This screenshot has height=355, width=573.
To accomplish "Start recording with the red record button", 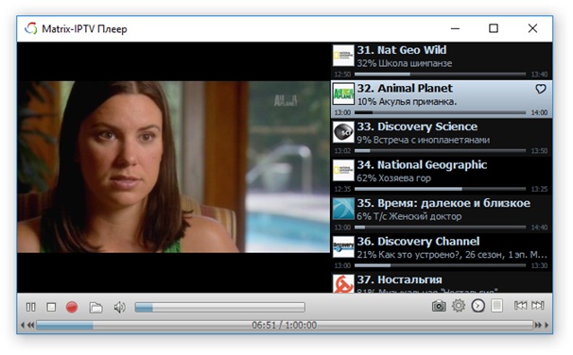I will (x=72, y=307).
